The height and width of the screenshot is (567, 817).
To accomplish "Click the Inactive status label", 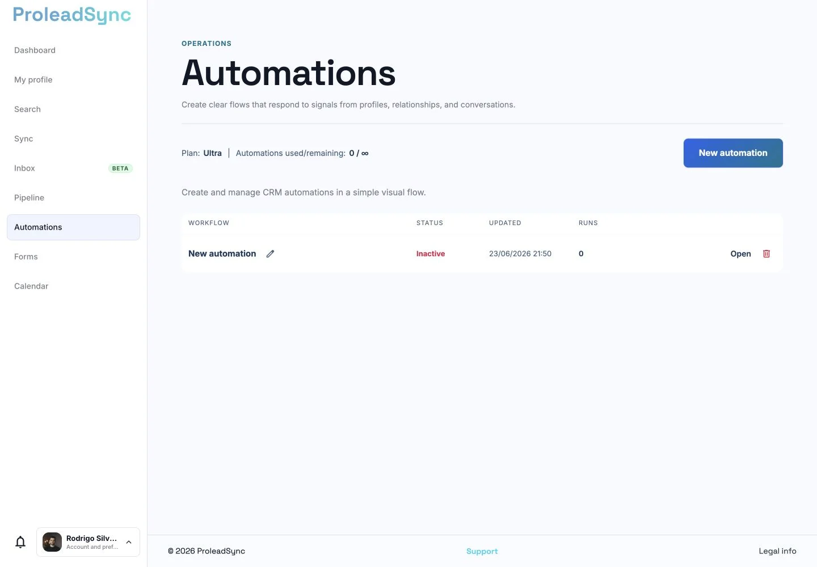I will (x=431, y=254).
